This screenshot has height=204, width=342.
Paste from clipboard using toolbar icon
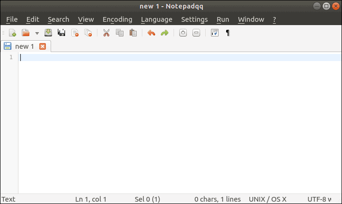[x=133, y=33]
